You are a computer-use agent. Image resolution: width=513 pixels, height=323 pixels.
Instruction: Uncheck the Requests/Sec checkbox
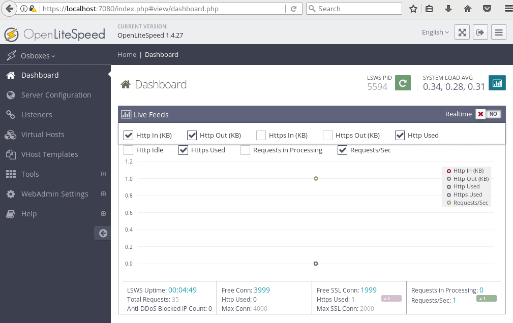pyautogui.click(x=342, y=150)
